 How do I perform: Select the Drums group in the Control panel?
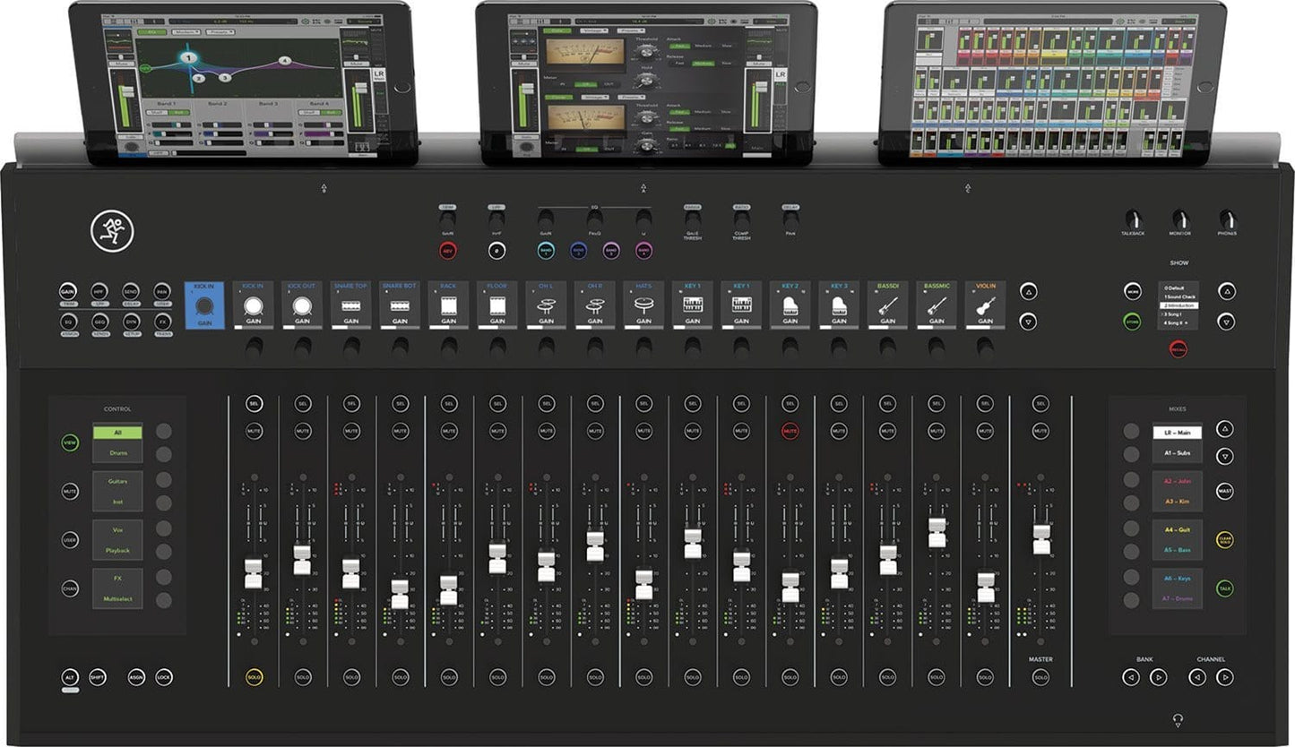[x=117, y=452]
